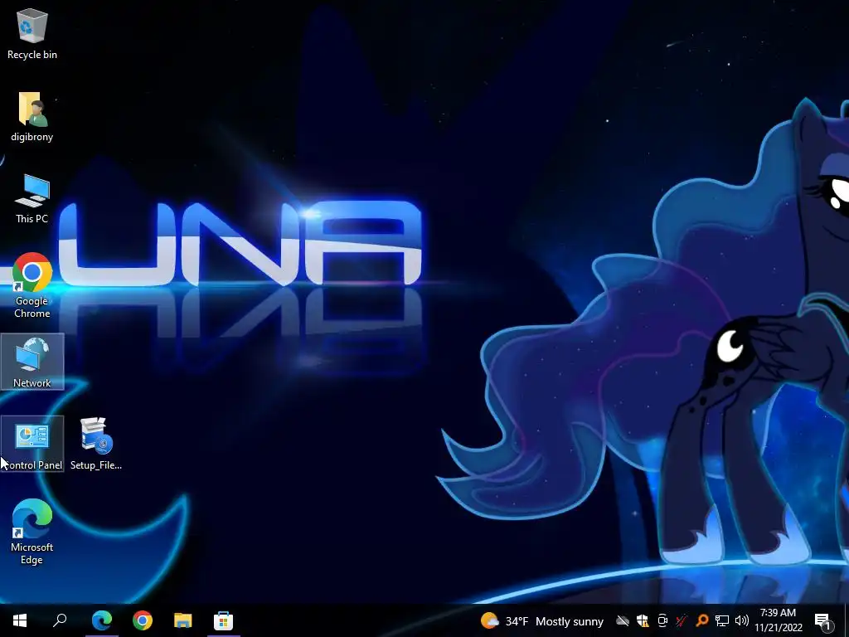Open the weather widget showing 34°F

pyautogui.click(x=542, y=620)
